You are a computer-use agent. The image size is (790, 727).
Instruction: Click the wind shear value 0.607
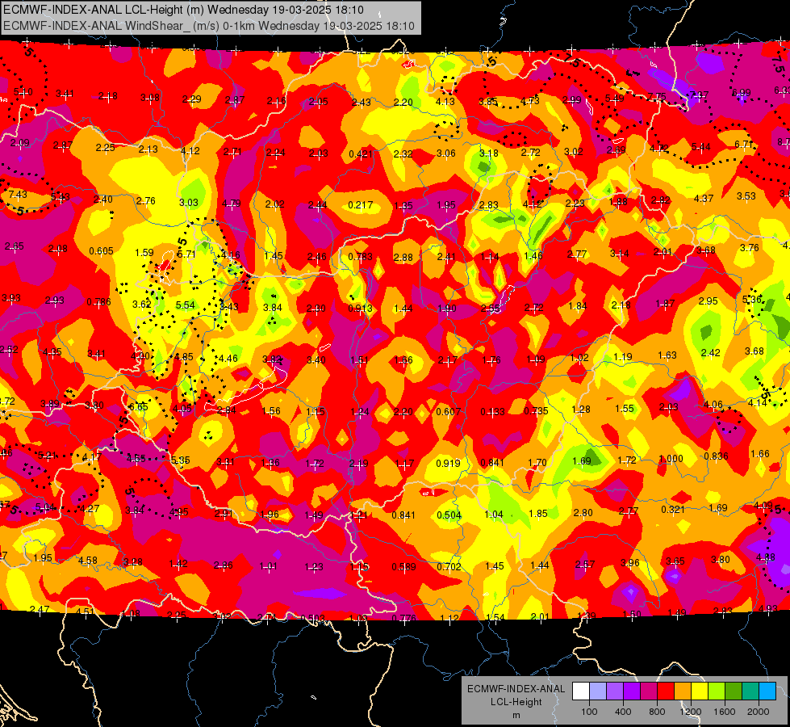click(x=449, y=411)
